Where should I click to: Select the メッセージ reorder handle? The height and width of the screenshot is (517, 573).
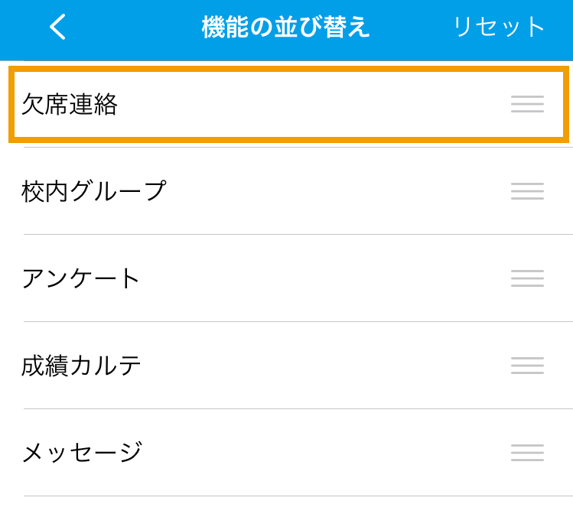[x=527, y=453]
